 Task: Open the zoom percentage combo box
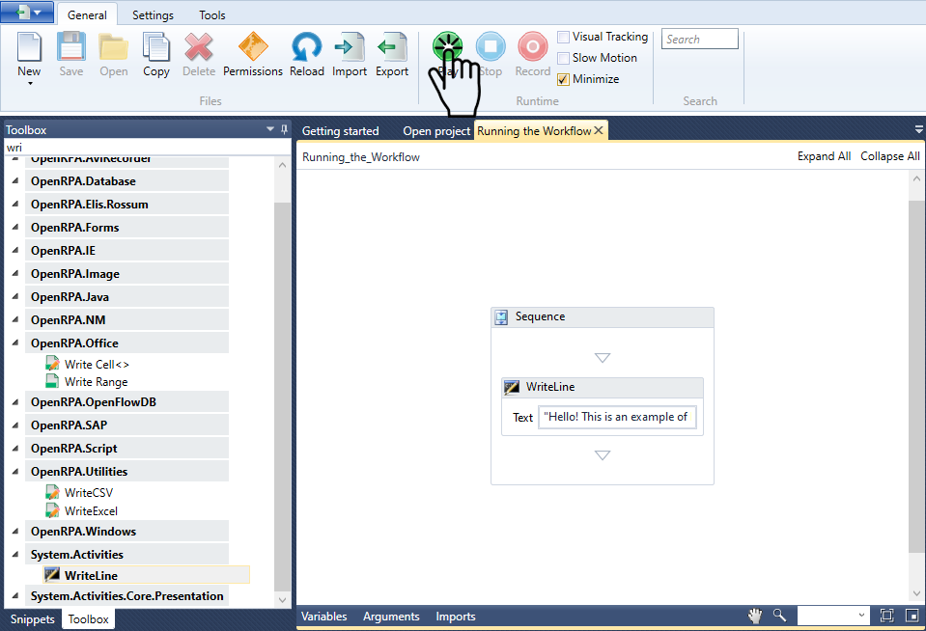[x=832, y=616]
